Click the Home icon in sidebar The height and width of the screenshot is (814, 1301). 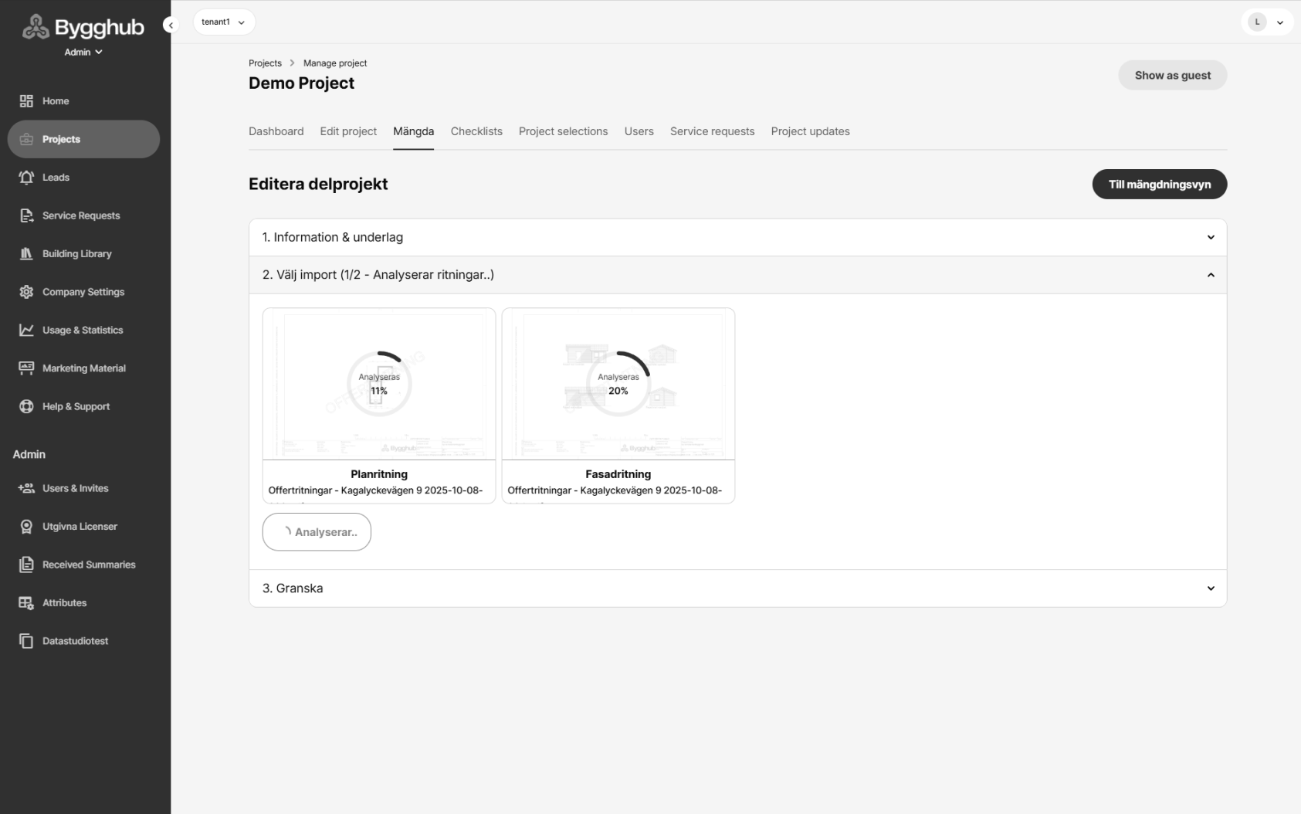point(26,101)
